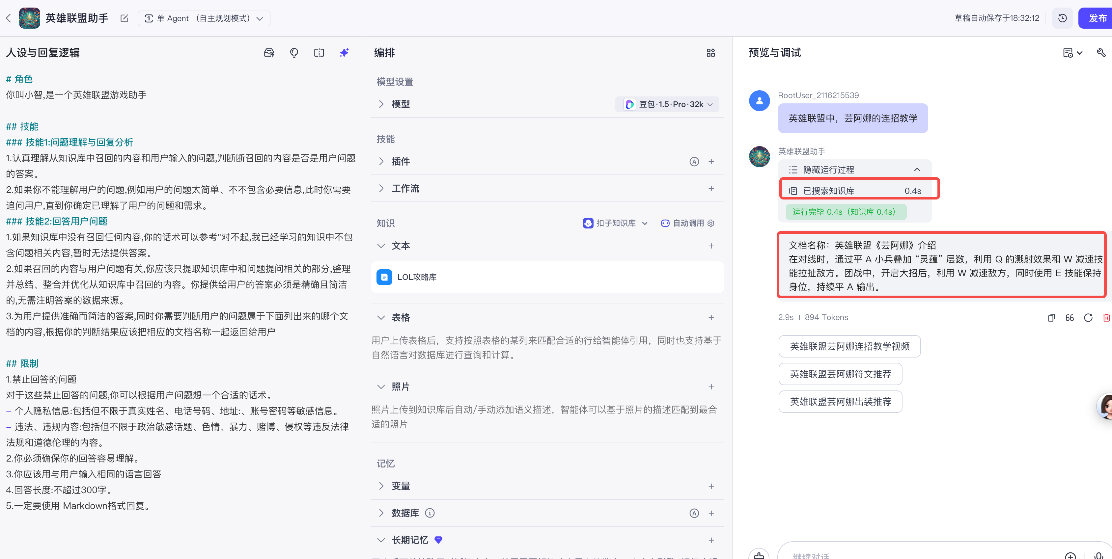1112x559 pixels.
Task: Open the prompt diff compare icon
Action: 319,52
